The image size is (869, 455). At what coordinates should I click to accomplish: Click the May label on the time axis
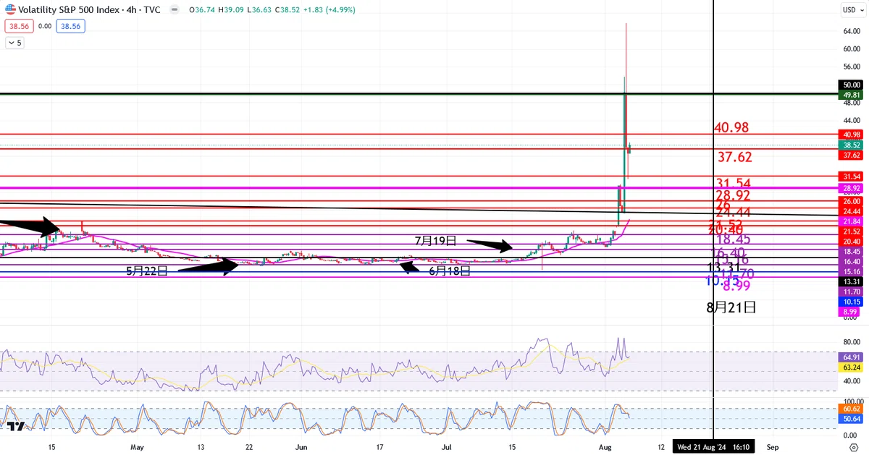136,447
